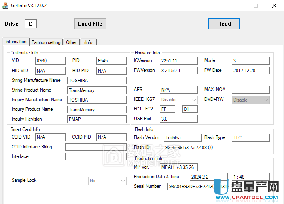Open the DVD+RW dropdown
Image resolution: width=284 pixels, height=204 pixels.
pyautogui.click(x=251, y=100)
